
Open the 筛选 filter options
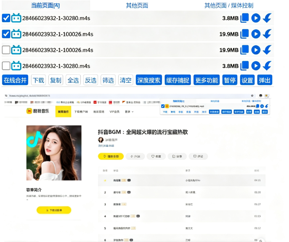click(x=108, y=80)
